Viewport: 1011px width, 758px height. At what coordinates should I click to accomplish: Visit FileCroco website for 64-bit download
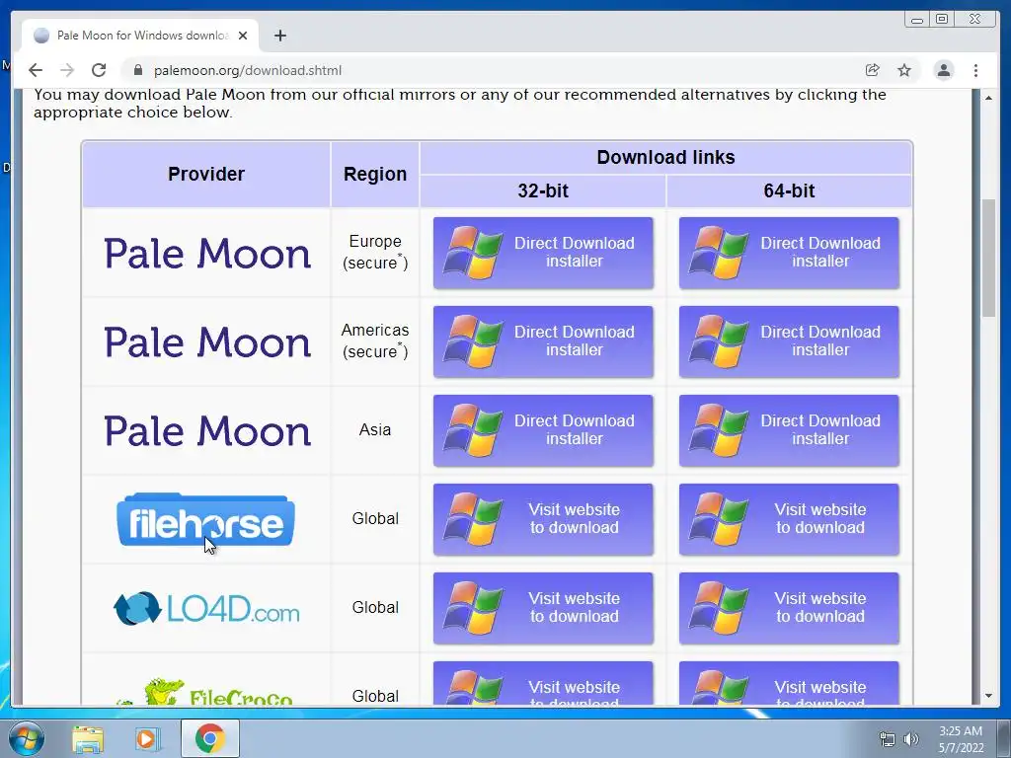[x=789, y=683]
